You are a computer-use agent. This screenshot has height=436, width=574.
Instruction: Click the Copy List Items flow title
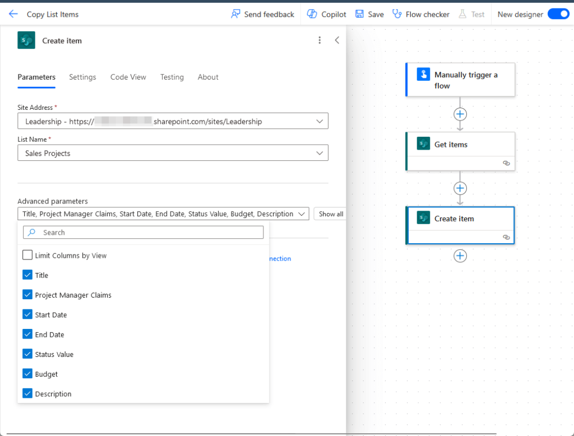(53, 14)
